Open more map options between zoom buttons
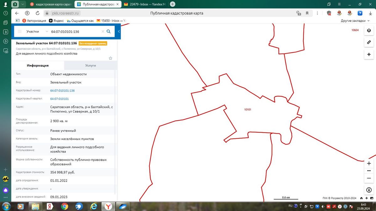Screen dimensions: 376x211 369,171
